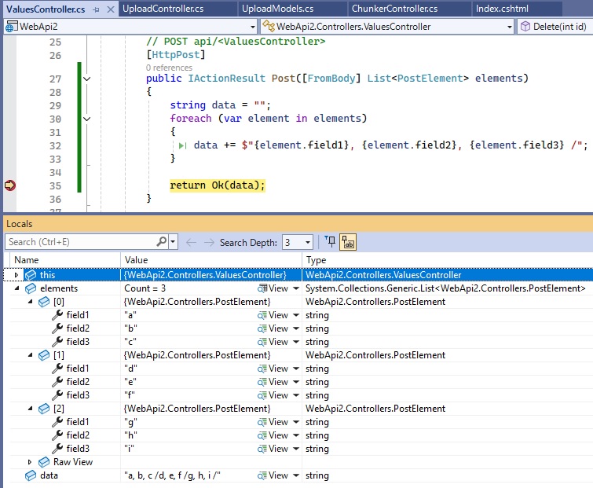Open View visualizer for value "e"
The image size is (593, 488).
tap(273, 382)
